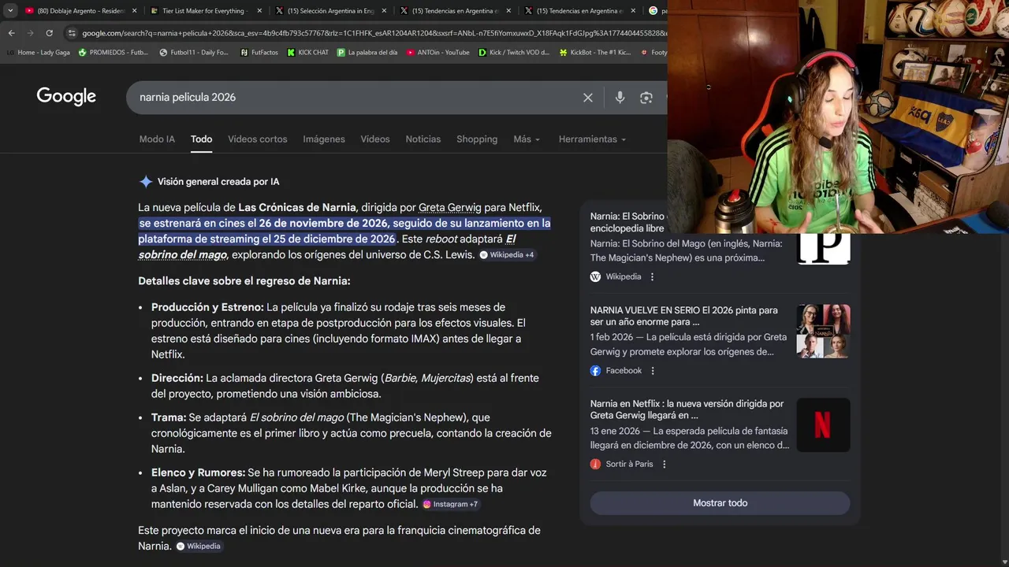Close the Selección Argentina tab

[382, 11]
